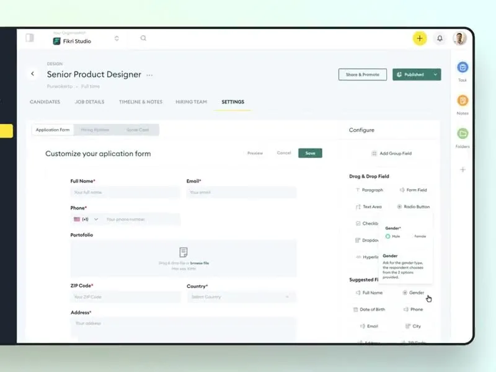496x372 pixels.
Task: Open notifications bell icon
Action: click(x=440, y=38)
